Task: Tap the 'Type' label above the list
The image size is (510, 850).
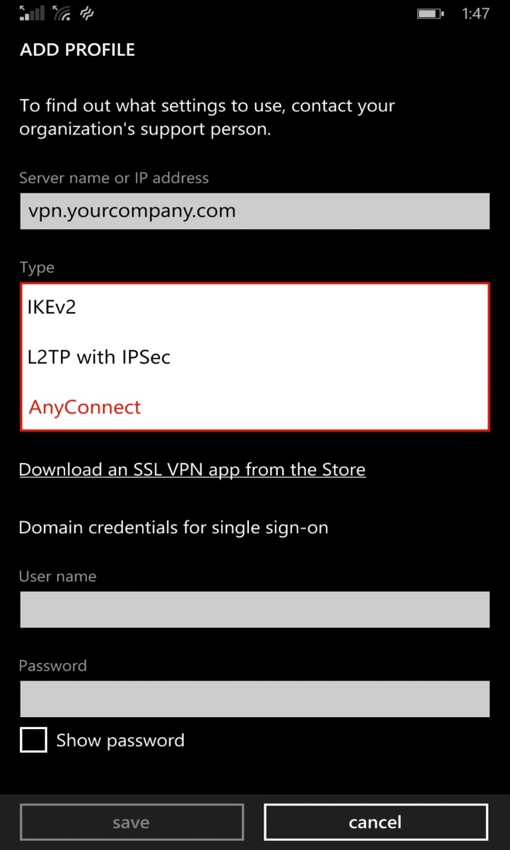Action: (x=37, y=268)
